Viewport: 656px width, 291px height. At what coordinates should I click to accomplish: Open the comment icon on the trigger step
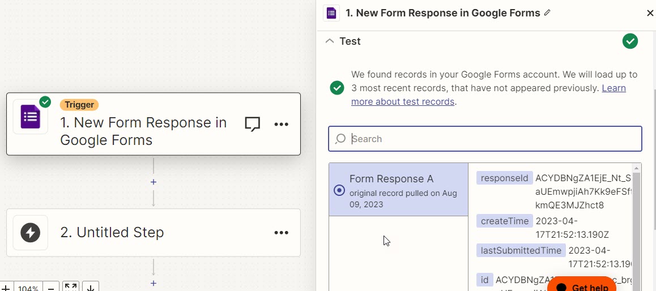[252, 124]
